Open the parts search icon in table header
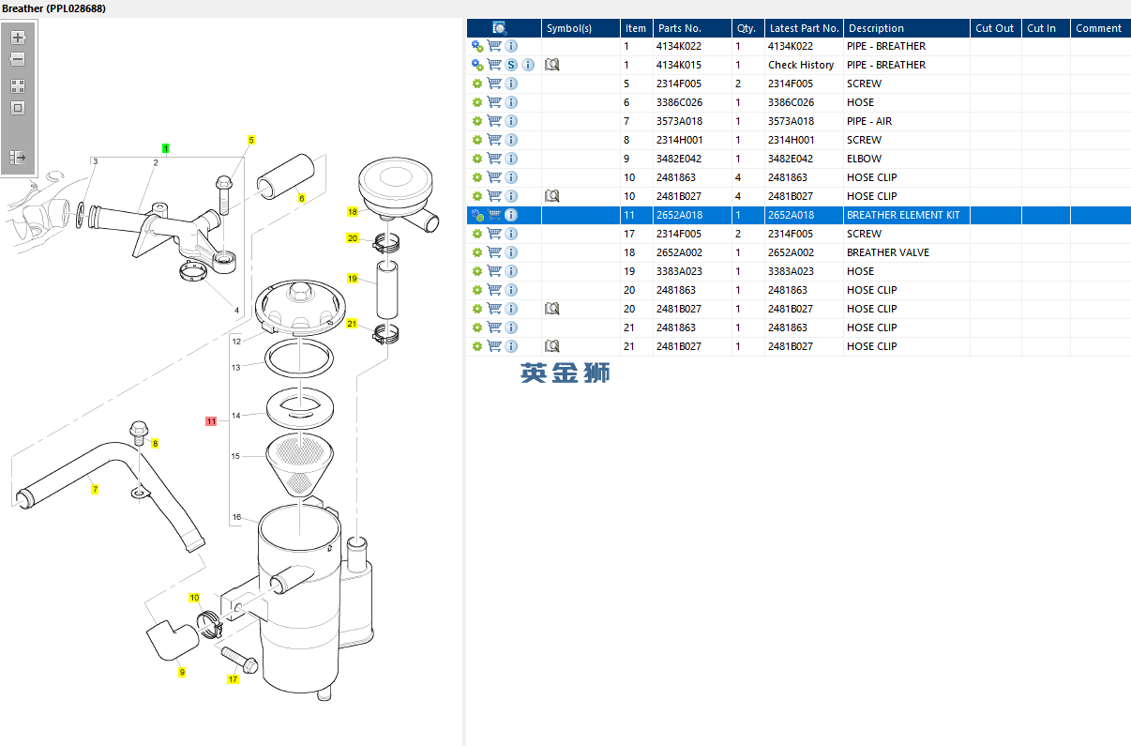 tap(500, 28)
